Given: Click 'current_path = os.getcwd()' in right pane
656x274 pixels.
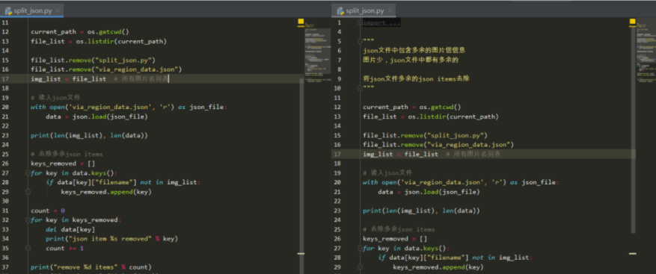Looking at the screenshot, I should coord(411,107).
